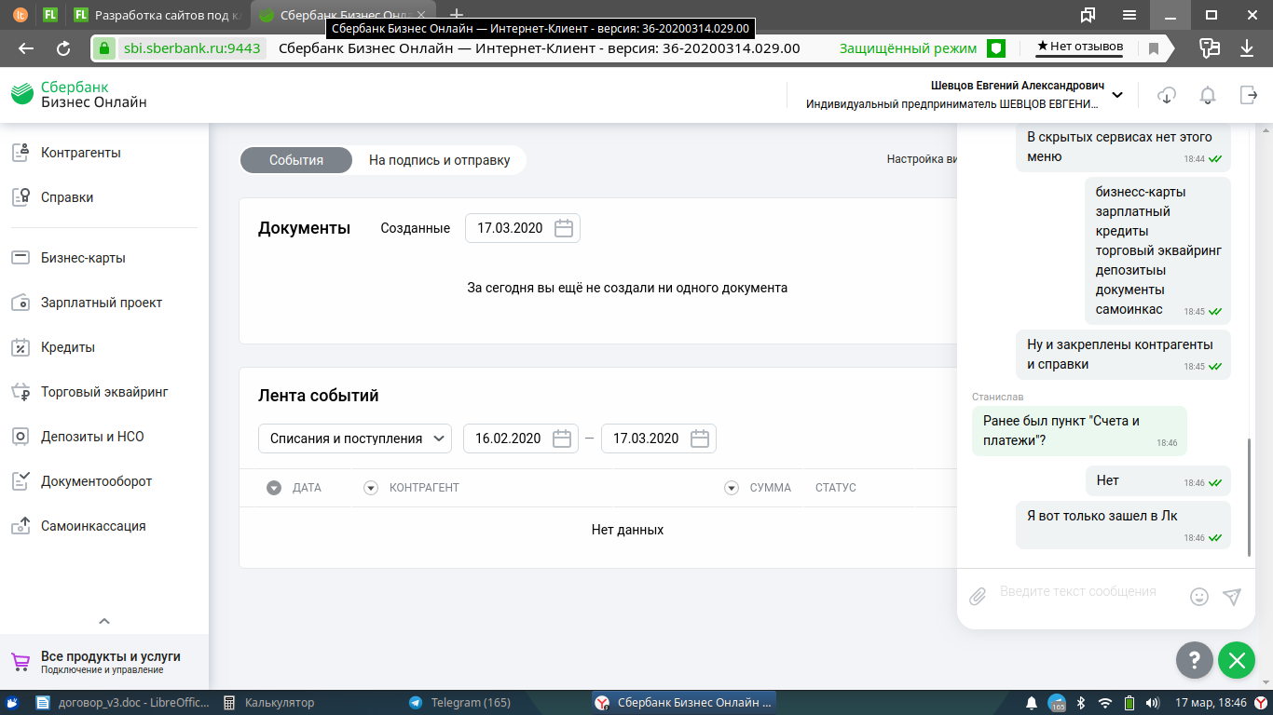This screenshot has height=715, width=1273.
Task: Click the paperclip attach file icon
Action: [978, 597]
